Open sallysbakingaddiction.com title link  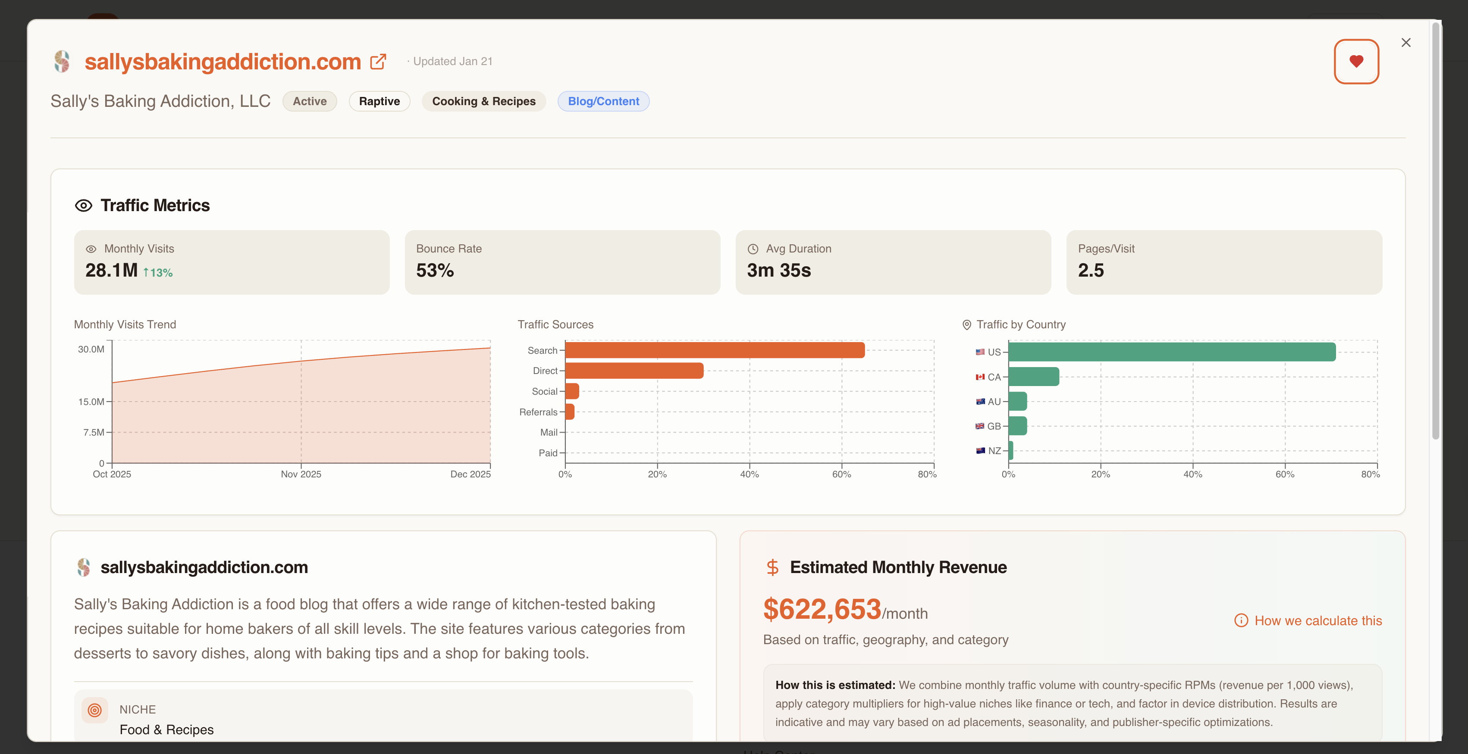coord(223,62)
